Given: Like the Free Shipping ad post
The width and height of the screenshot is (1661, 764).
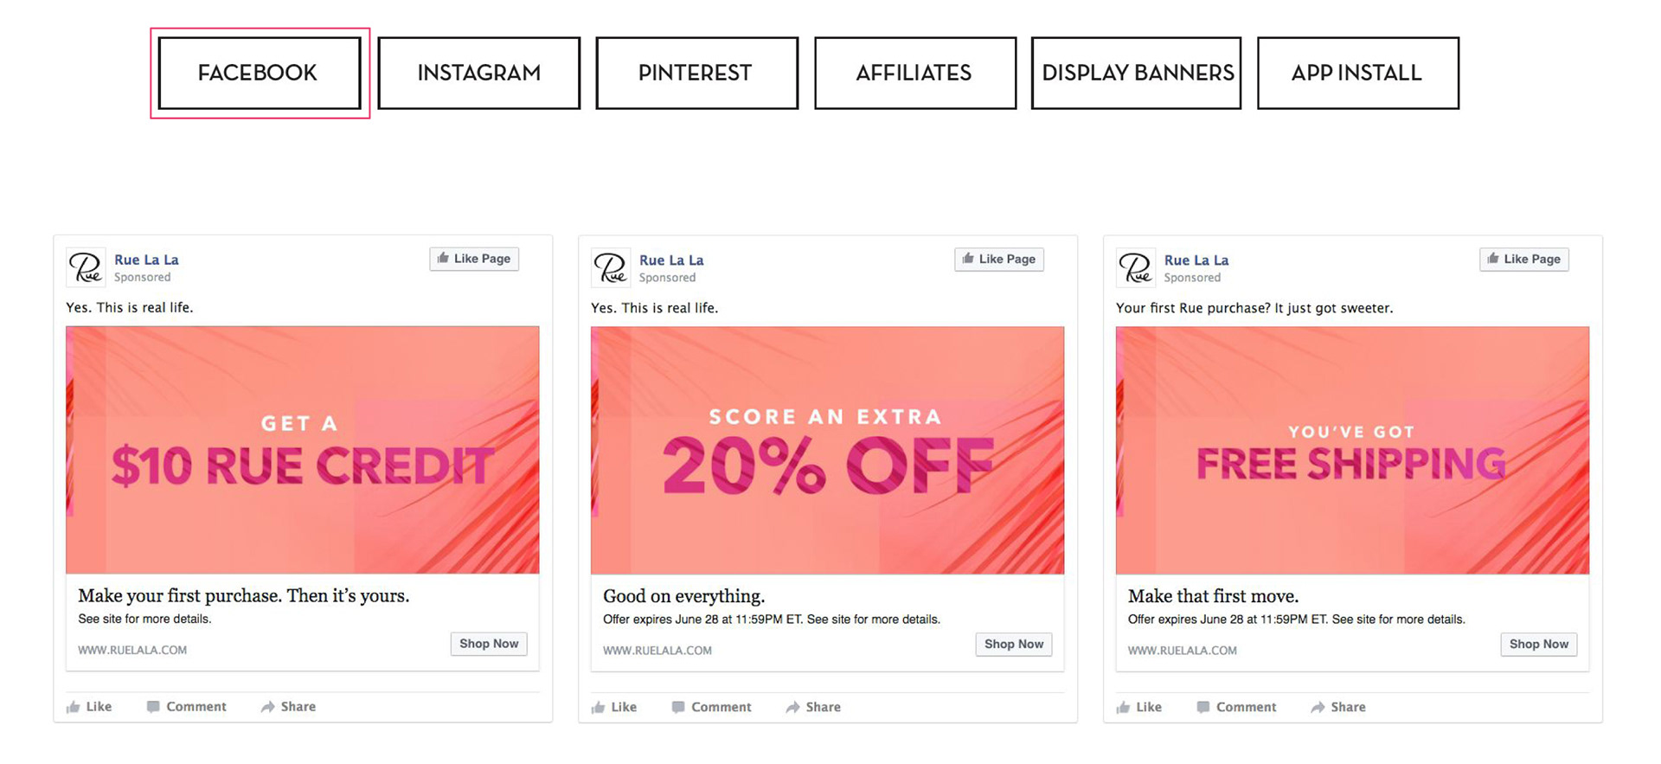Looking at the screenshot, I should click(1138, 707).
